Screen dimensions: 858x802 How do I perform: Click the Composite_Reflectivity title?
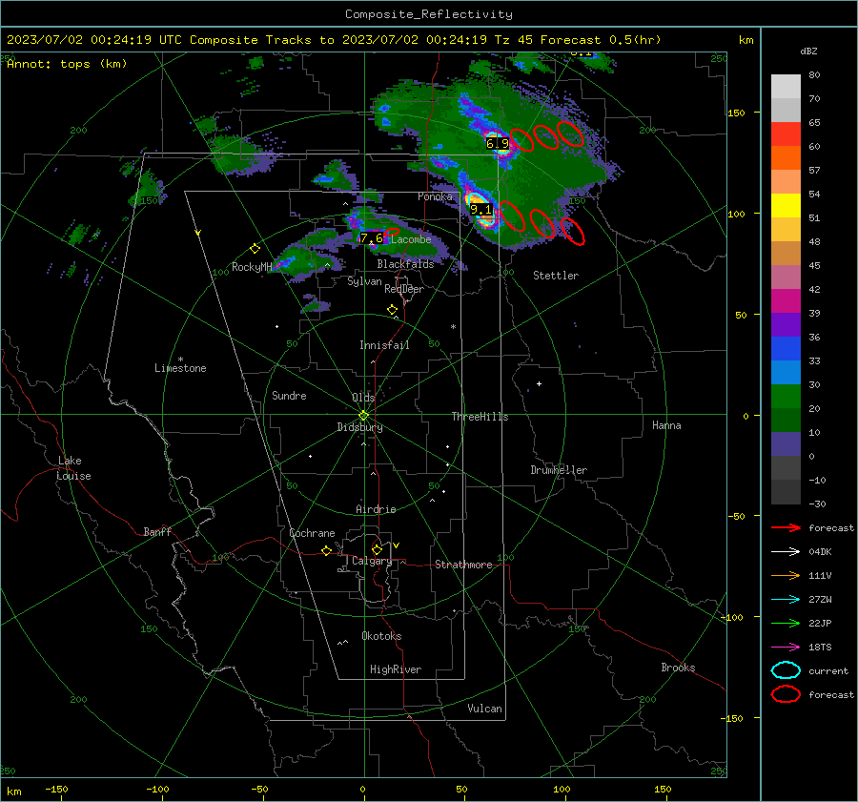click(x=429, y=14)
